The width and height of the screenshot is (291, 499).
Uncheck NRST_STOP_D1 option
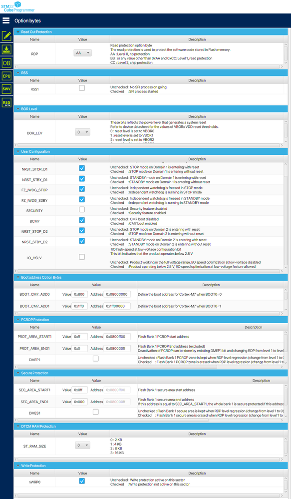pyautogui.click(x=82, y=168)
